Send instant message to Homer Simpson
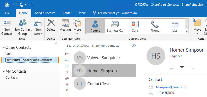The image size is (207, 97). coord(172,68)
